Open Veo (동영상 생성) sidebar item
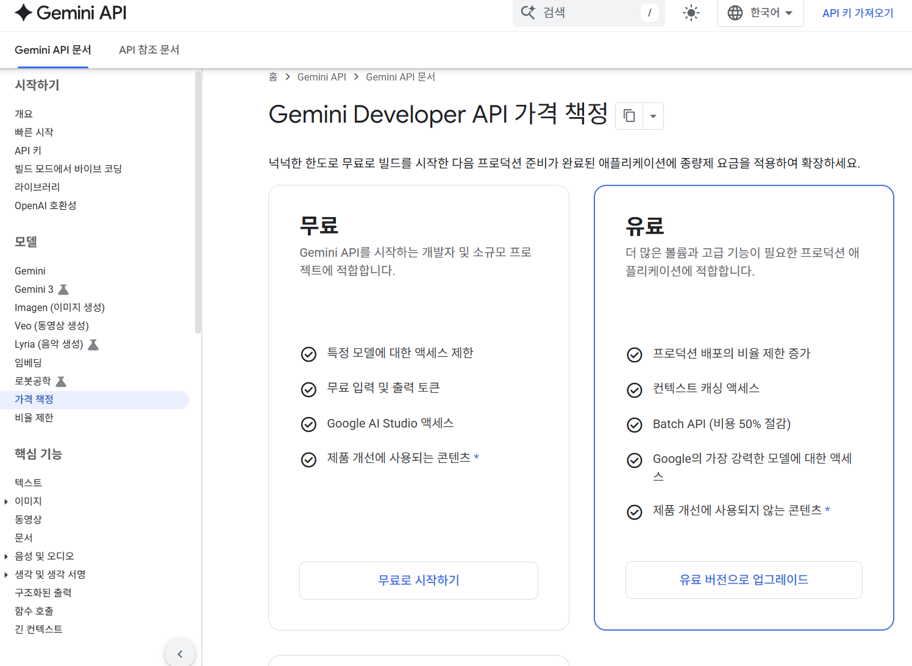This screenshot has height=666, width=912. (x=52, y=326)
